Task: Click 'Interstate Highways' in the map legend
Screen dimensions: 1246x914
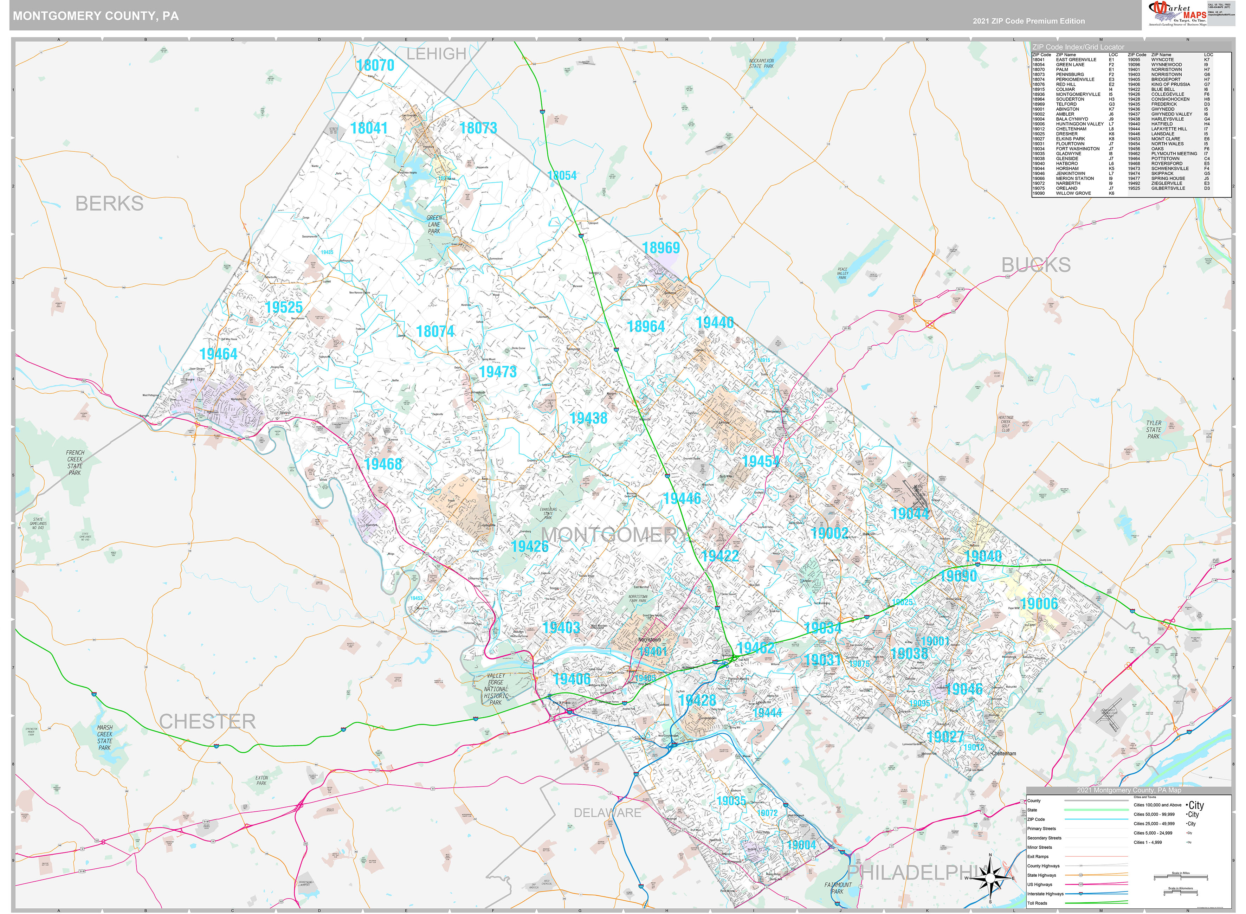Action: tap(1045, 894)
